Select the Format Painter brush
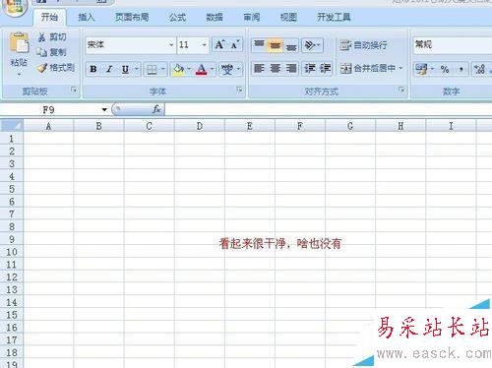The image size is (492, 368). 42,68
